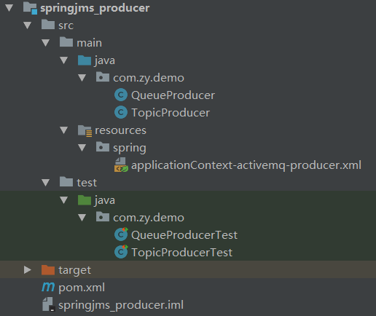
Task: Open pom.xml file
Action: coord(82,288)
